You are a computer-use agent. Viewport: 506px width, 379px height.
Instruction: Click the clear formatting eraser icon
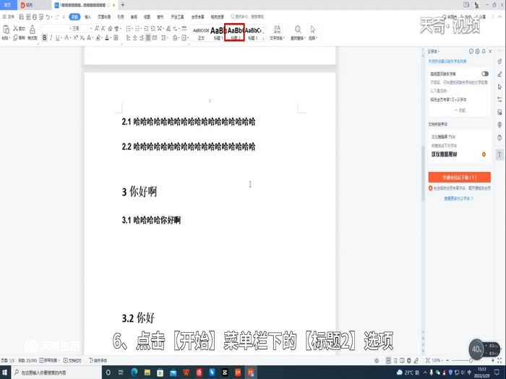111,29
